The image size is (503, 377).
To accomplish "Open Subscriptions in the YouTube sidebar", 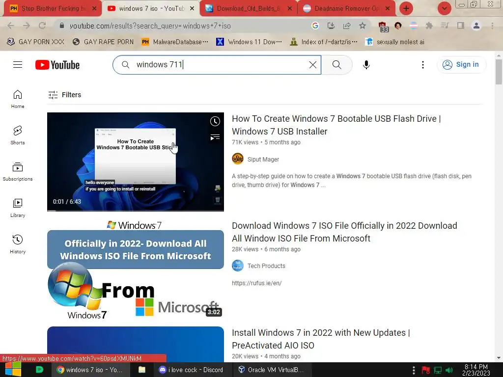I will coord(18,171).
